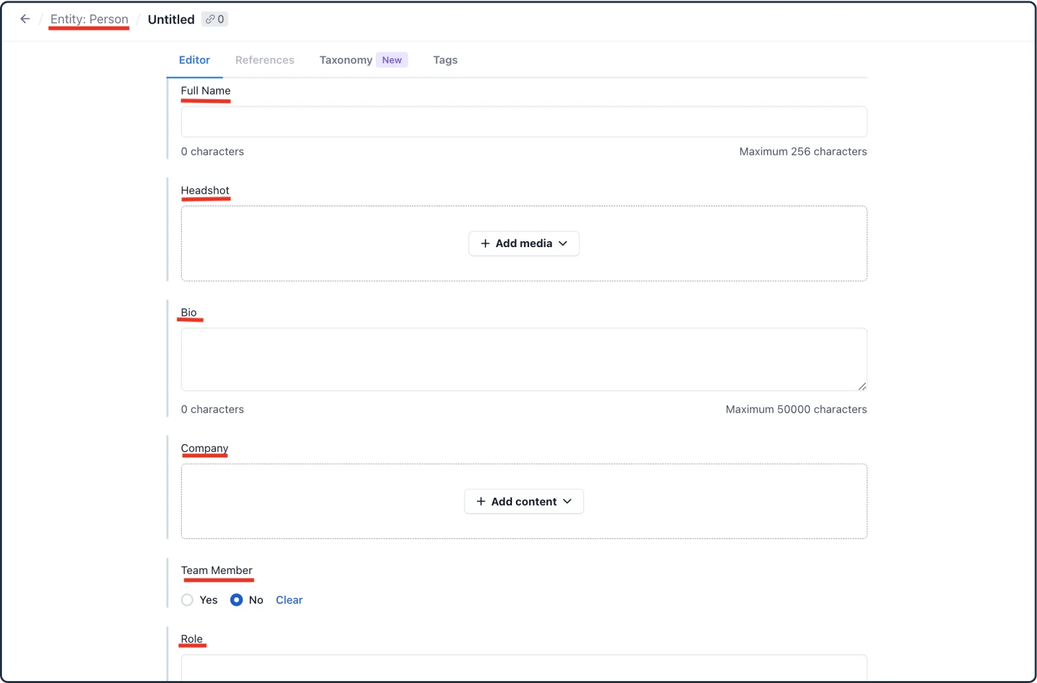The width and height of the screenshot is (1037, 683).
Task: Click the plus icon in Add content
Action: pyautogui.click(x=481, y=501)
